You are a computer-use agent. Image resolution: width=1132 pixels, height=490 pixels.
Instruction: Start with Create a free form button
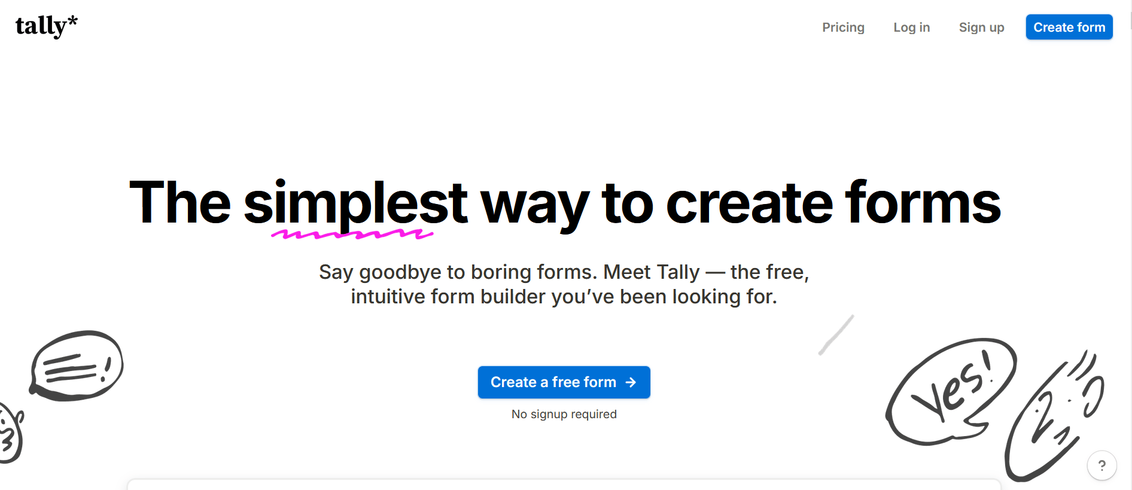coord(564,382)
